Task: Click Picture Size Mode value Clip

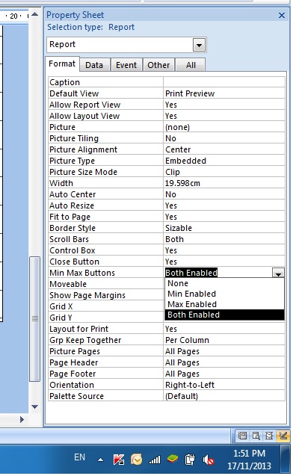Action: coord(224,172)
